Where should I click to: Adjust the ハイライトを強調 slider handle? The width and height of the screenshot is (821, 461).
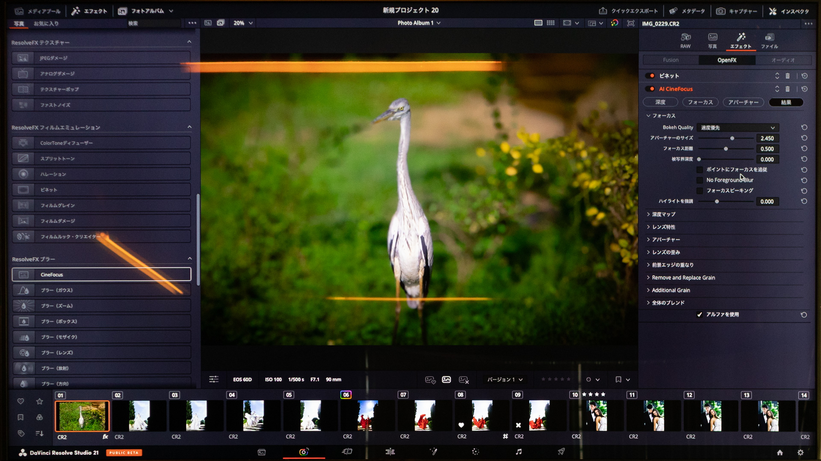pyautogui.click(x=717, y=201)
